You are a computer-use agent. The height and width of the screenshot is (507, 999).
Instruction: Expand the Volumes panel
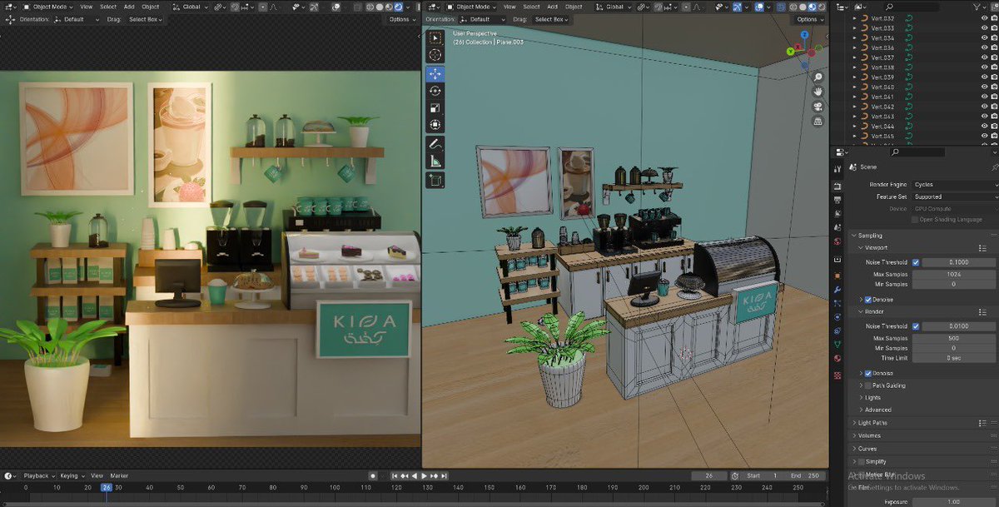click(x=869, y=435)
